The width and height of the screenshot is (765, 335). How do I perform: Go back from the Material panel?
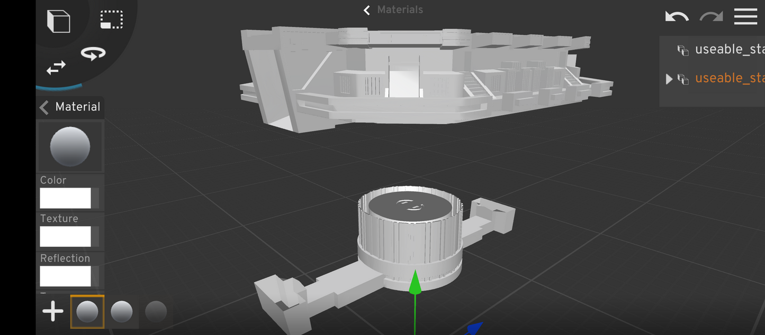[44, 107]
